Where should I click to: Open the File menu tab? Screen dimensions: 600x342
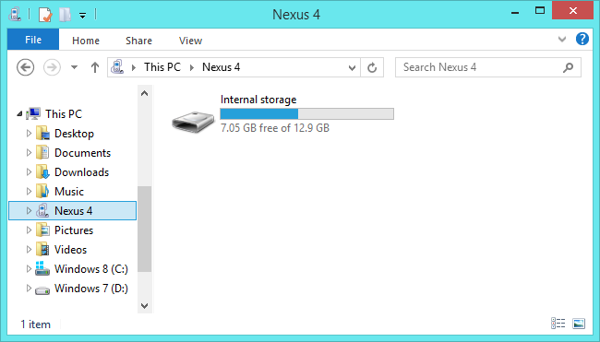[33, 40]
